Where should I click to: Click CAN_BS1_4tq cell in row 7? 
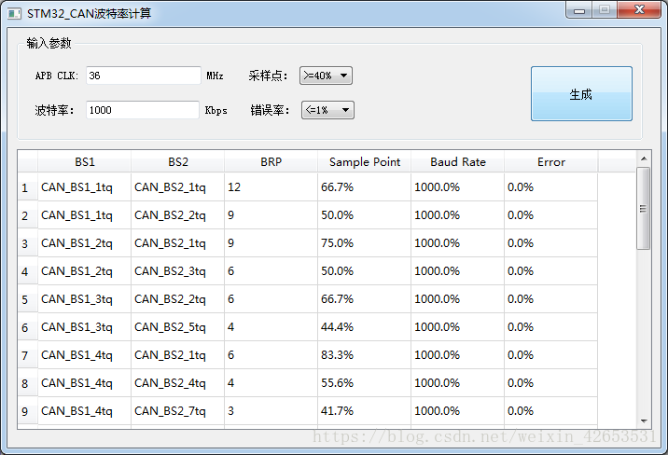point(84,355)
